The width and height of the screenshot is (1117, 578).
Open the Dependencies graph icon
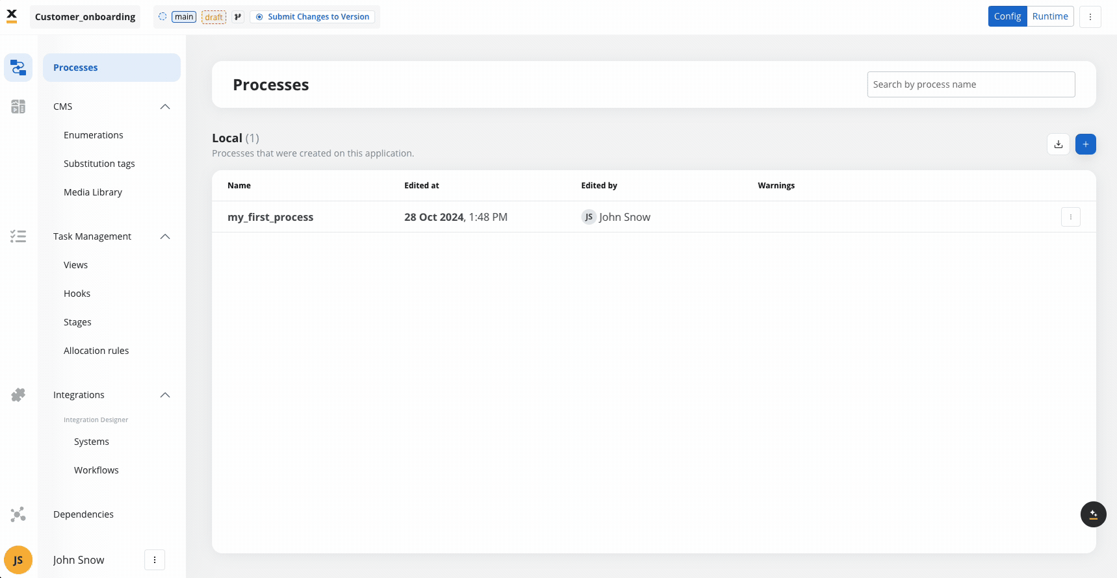pos(18,514)
